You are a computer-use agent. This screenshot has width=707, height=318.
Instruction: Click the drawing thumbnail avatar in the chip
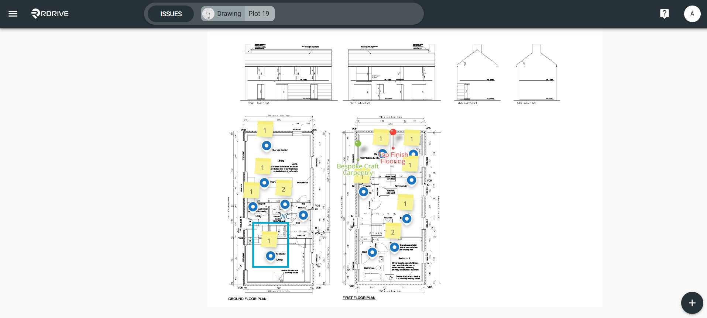(x=208, y=14)
